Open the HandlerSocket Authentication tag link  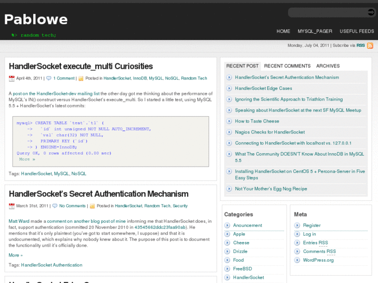click(51, 265)
